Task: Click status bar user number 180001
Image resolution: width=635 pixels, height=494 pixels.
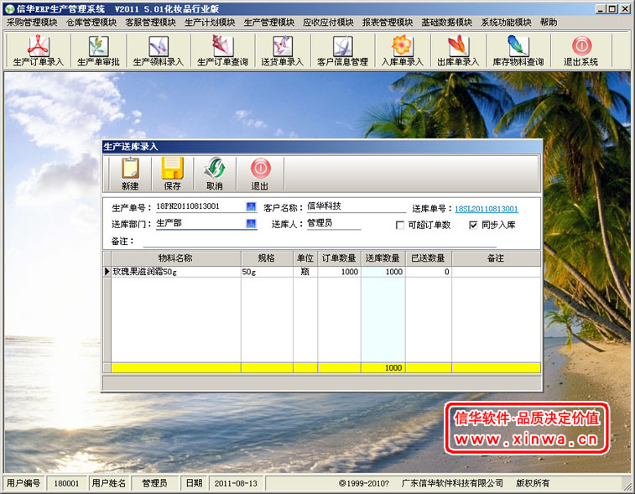Action: pos(66,483)
